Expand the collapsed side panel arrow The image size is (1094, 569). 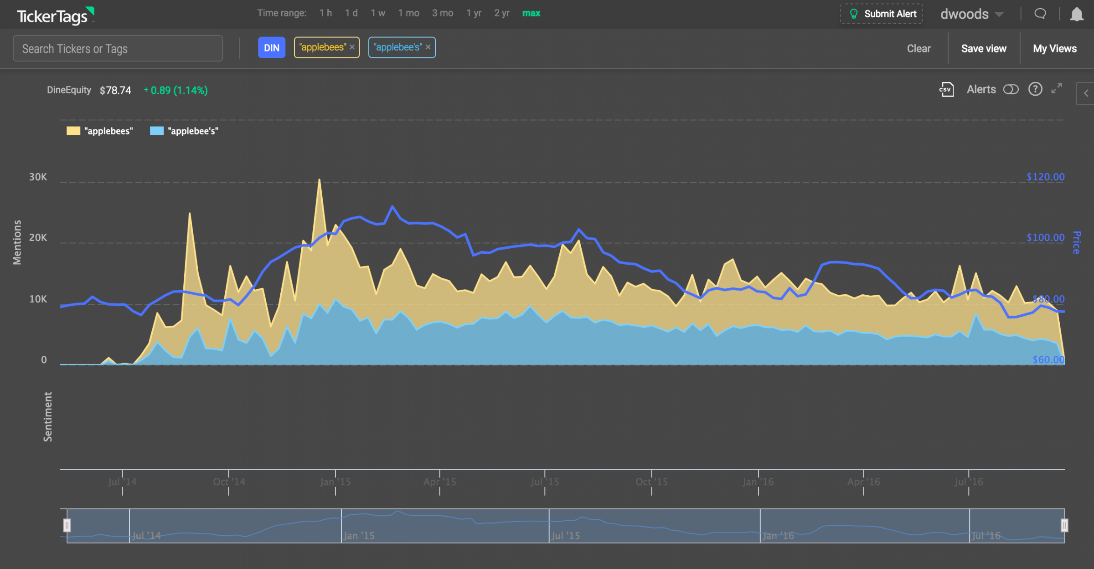click(1086, 93)
